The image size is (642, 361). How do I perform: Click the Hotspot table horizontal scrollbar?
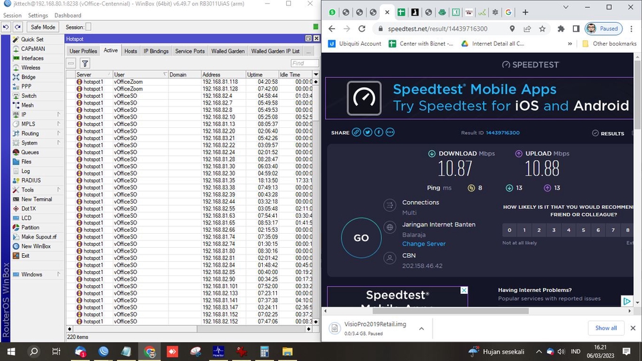tap(189, 329)
